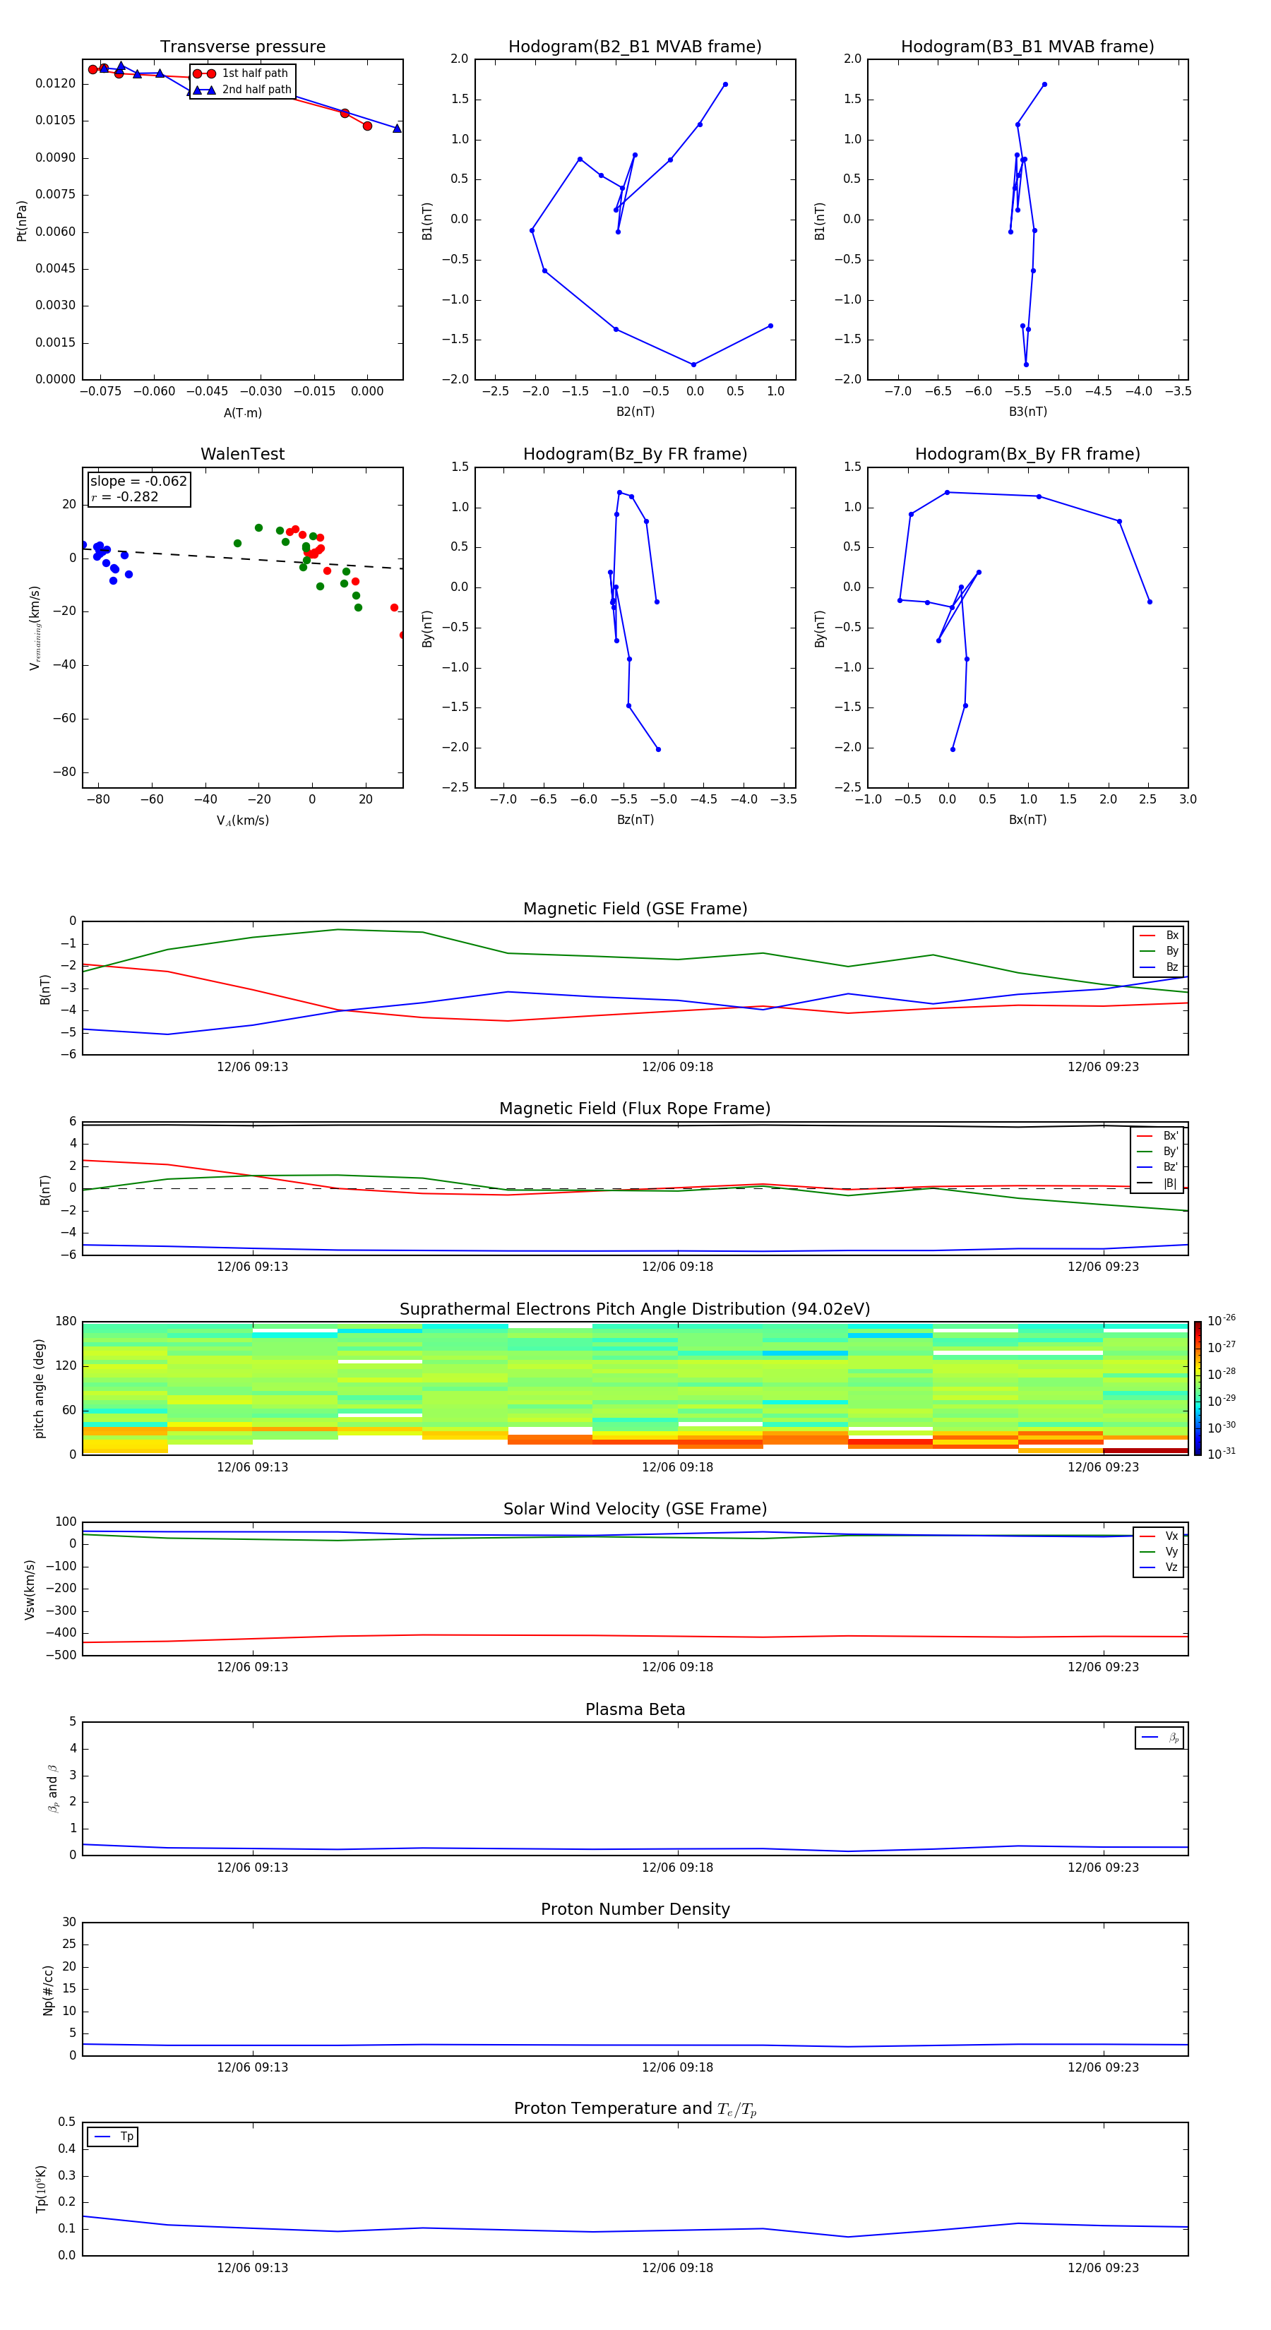Click the "Plasma Beta" panel title
The height and width of the screenshot is (2330, 1271).
point(635,1709)
